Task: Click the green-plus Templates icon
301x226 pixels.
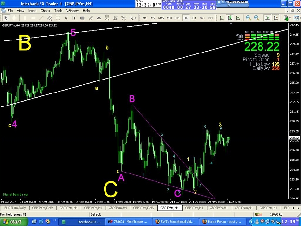Action: 286,18
